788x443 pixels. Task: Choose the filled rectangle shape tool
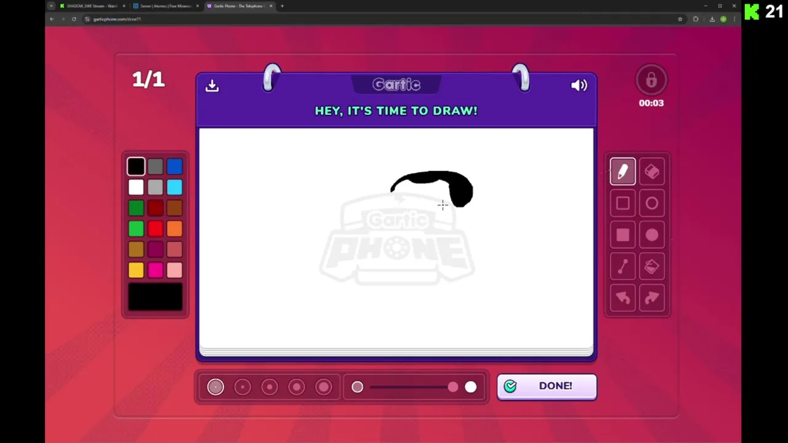[x=622, y=235]
